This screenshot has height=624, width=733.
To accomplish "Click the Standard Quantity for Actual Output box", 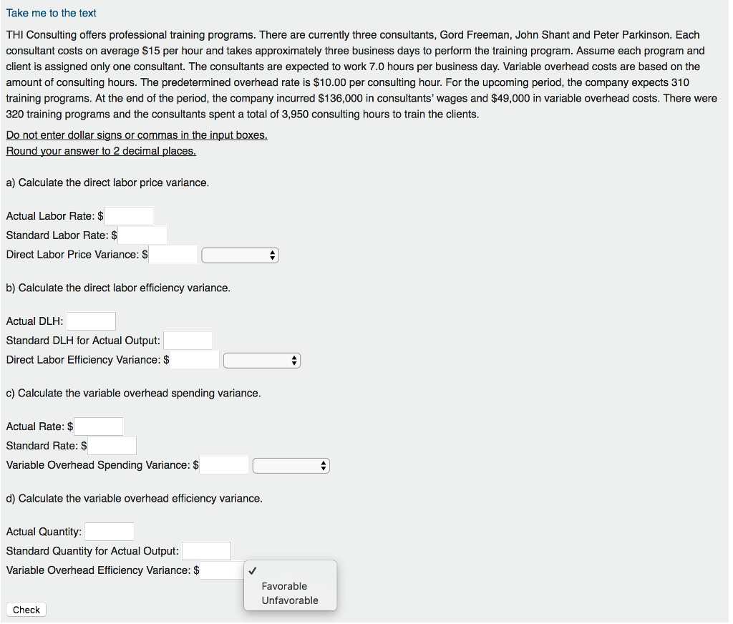I will click(206, 550).
